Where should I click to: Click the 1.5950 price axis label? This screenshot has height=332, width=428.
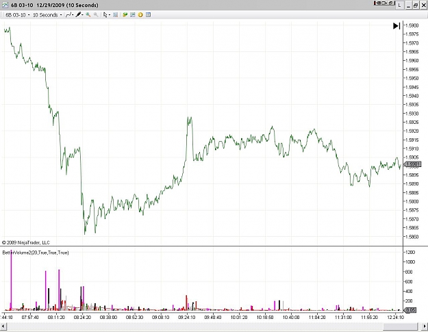coord(412,78)
